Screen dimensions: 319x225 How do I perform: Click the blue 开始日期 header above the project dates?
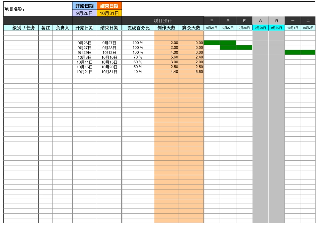pos(85,6)
